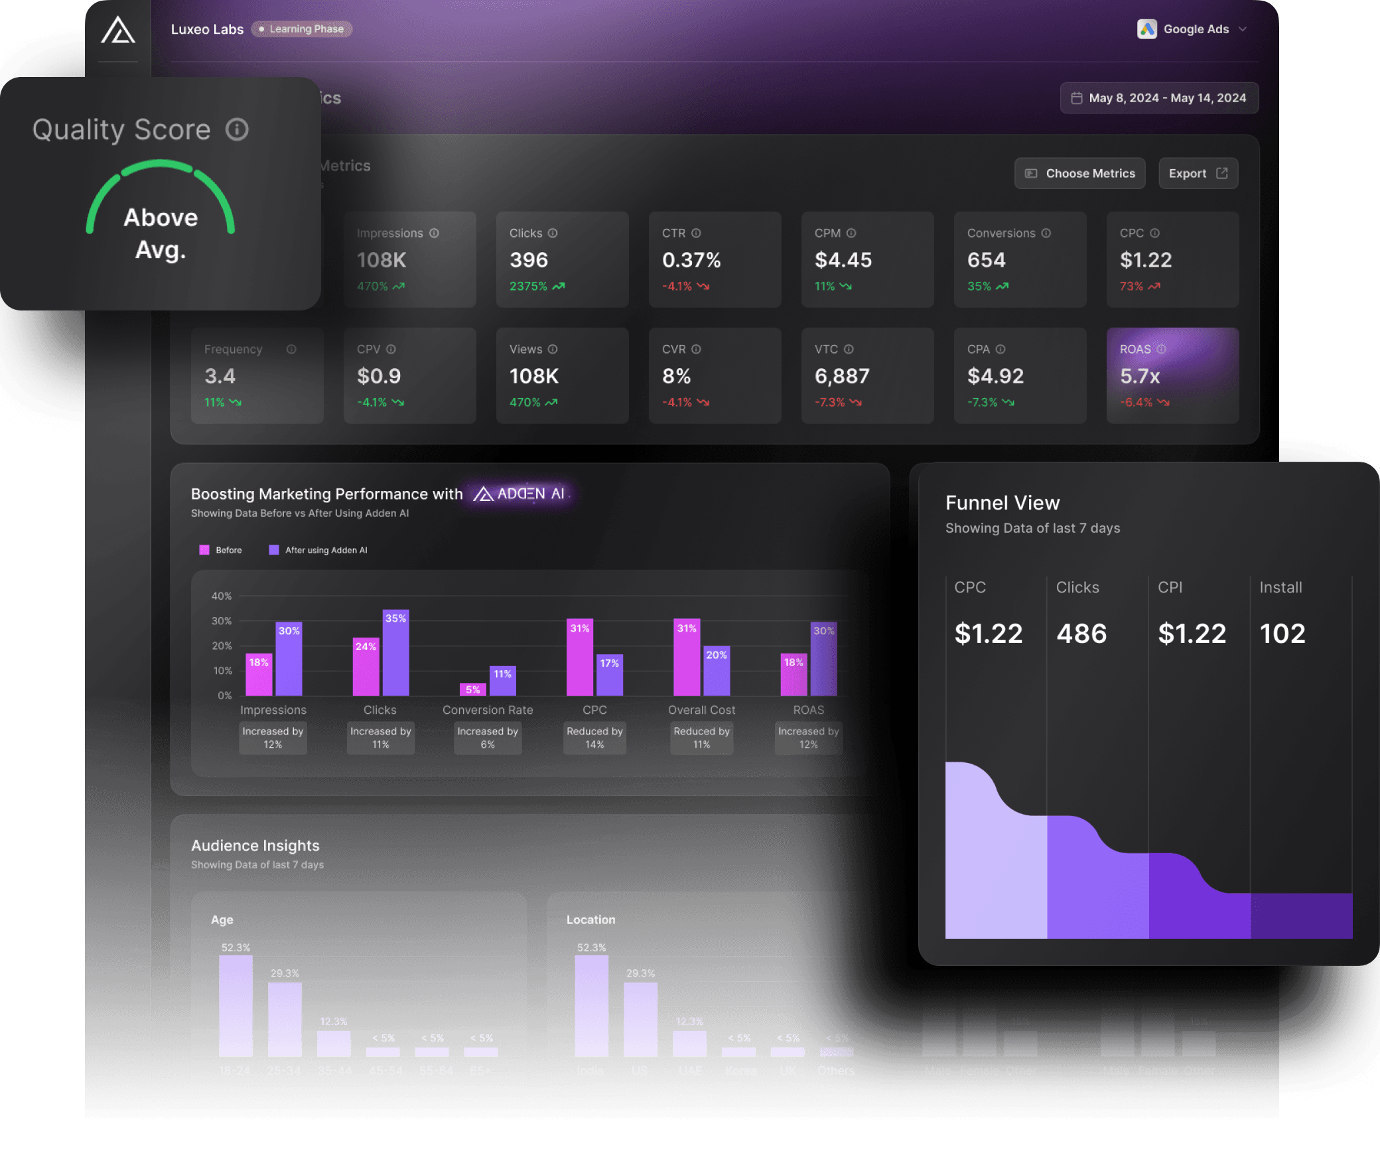
Task: Click the Luxeo Labs account name
Action: click(x=207, y=29)
